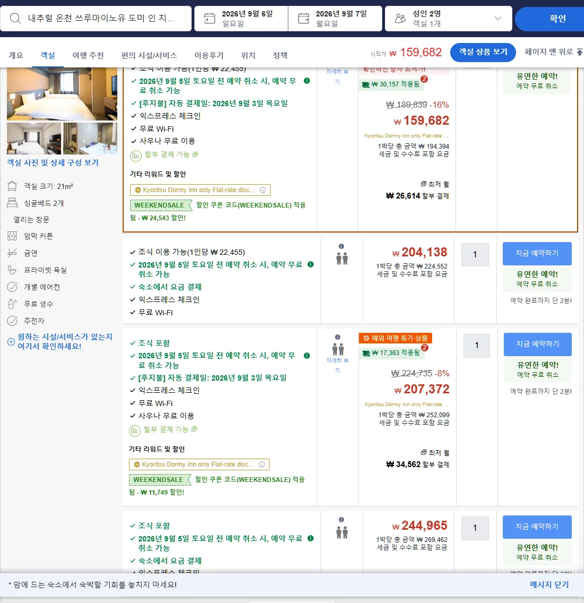The height and width of the screenshot is (603, 584).
Task: Click the 객실 상품 보기 button
Action: (483, 52)
